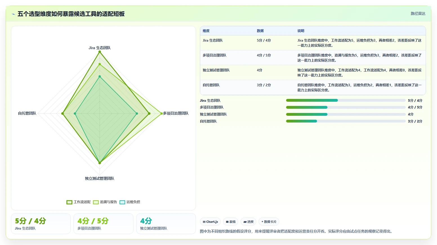The height and width of the screenshot is (245, 437).
Task: Click the 4分 value beside the 独立测试管理团队 progress bar
Action: click(x=411, y=114)
